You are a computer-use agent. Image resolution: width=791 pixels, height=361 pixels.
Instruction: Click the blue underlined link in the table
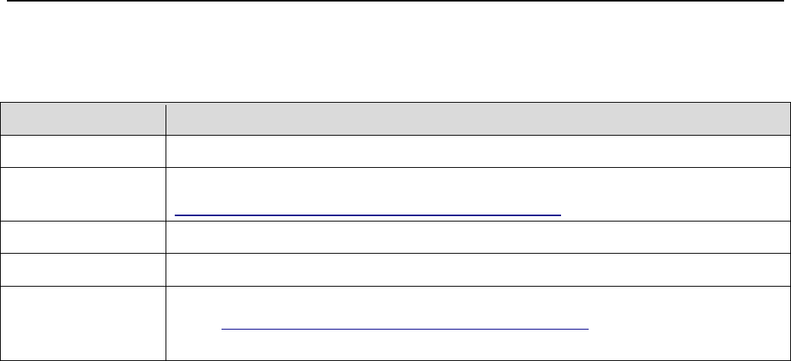pyautogui.click(x=368, y=215)
